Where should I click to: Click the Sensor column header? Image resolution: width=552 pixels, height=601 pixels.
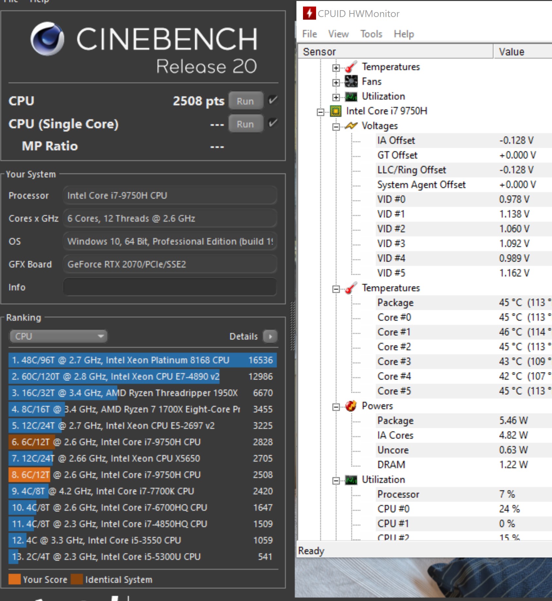[395, 52]
